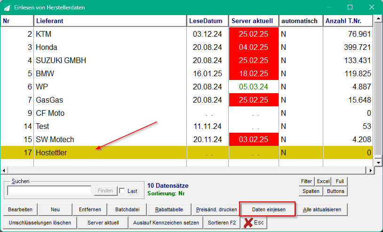
Task: Click the 03.12.24 LeseDatum cell
Action: coord(207,34)
